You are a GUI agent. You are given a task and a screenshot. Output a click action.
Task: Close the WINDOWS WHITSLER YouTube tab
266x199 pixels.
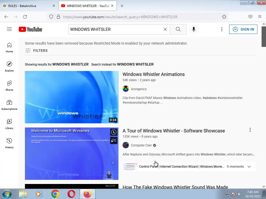(112, 6)
